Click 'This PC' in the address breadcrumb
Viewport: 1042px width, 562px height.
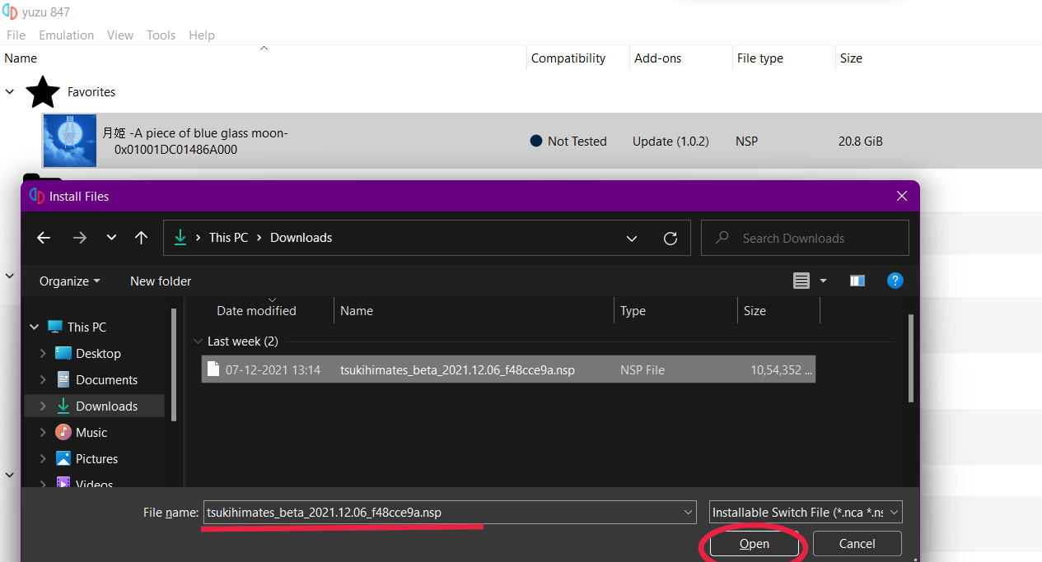click(228, 238)
